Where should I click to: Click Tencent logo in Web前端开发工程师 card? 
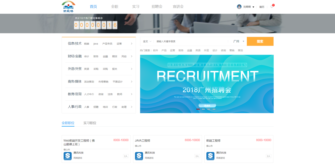[67, 156]
